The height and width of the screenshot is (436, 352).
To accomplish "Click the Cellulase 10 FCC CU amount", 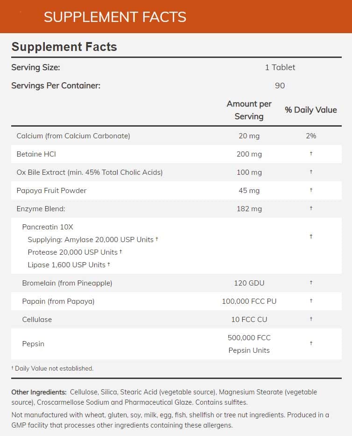I will click(x=249, y=320).
